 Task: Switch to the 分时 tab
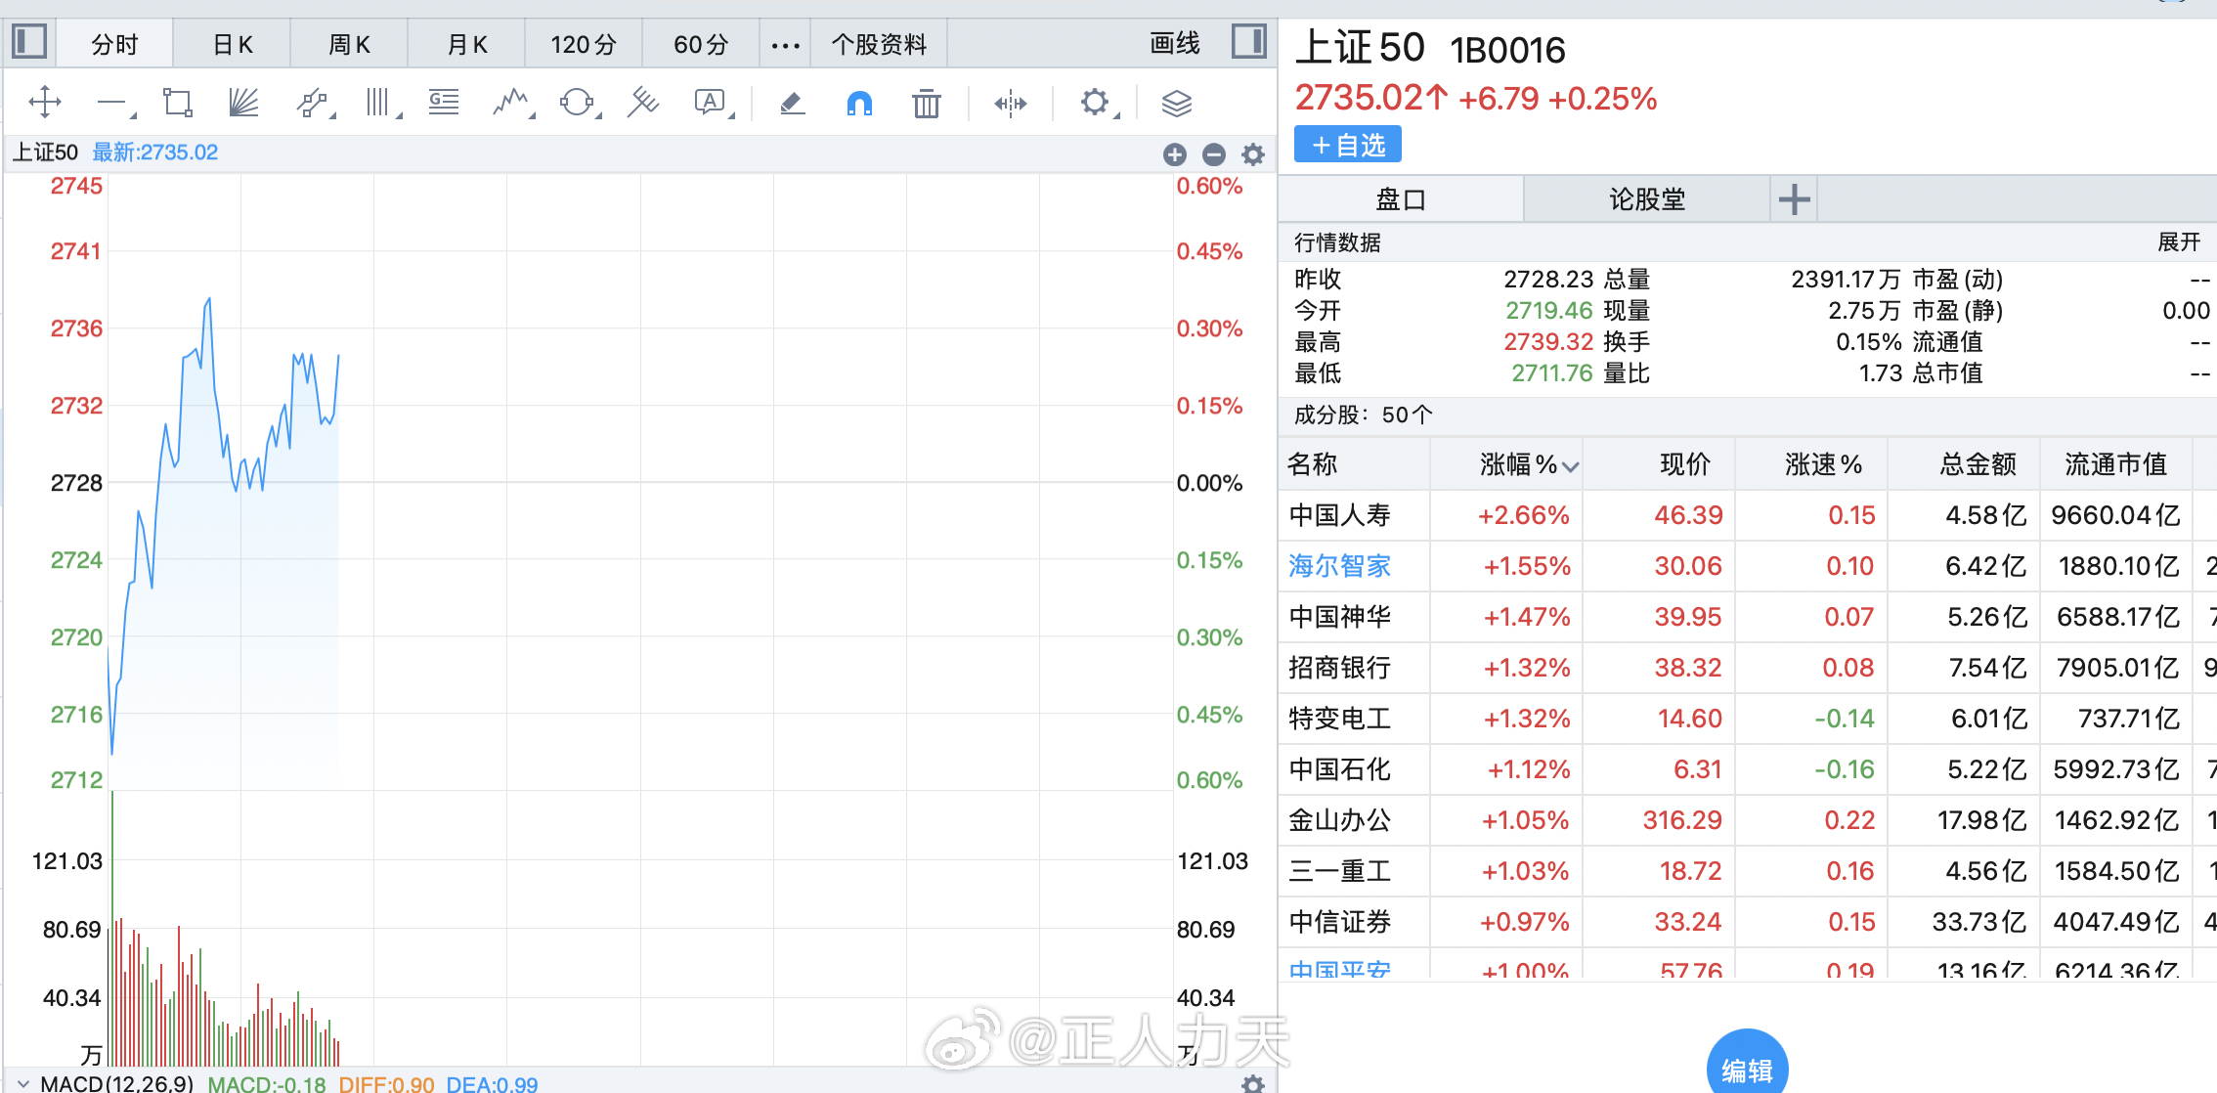click(114, 44)
